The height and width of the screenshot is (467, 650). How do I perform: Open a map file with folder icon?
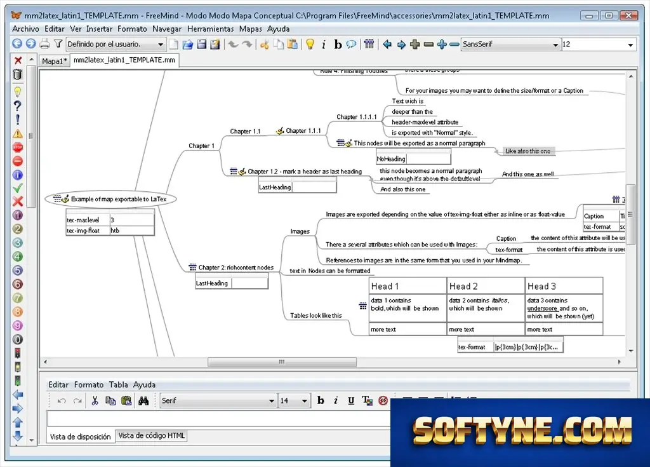(x=187, y=44)
